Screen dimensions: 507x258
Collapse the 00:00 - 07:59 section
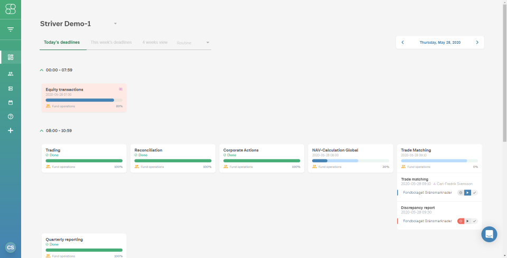click(41, 70)
